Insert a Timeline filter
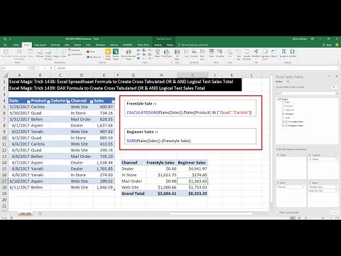 pyautogui.click(x=220, y=53)
